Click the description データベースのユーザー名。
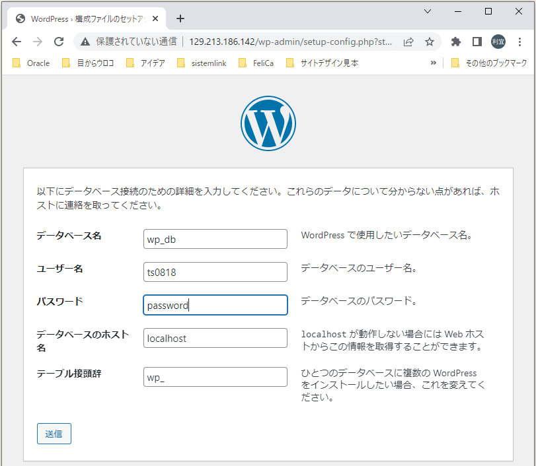536x466 pixels. tap(359, 269)
